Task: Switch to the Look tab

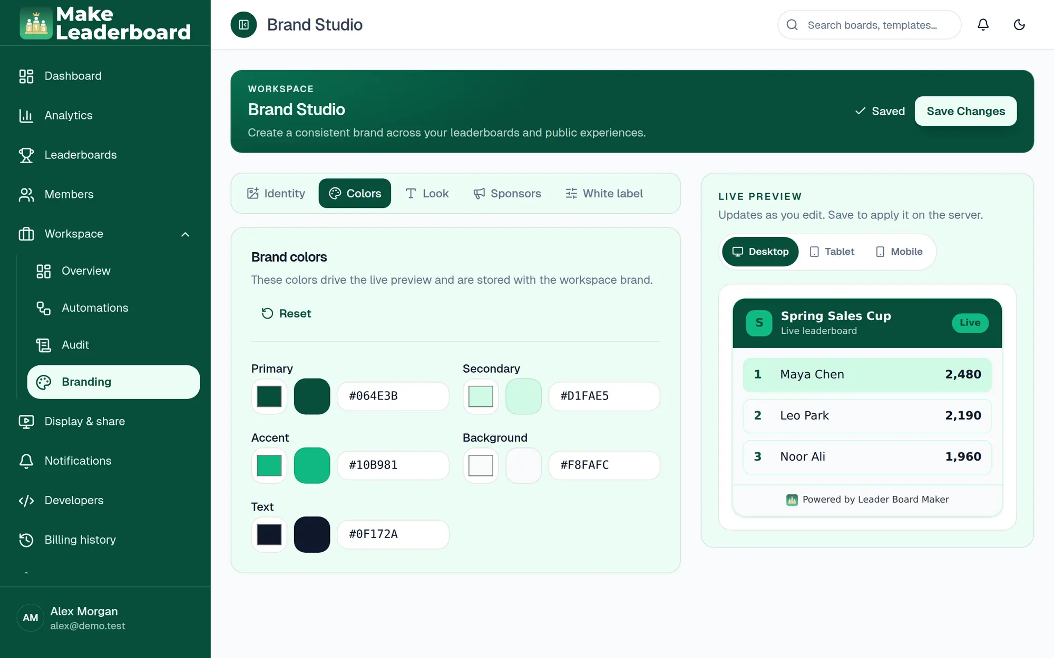Action: [x=427, y=193]
